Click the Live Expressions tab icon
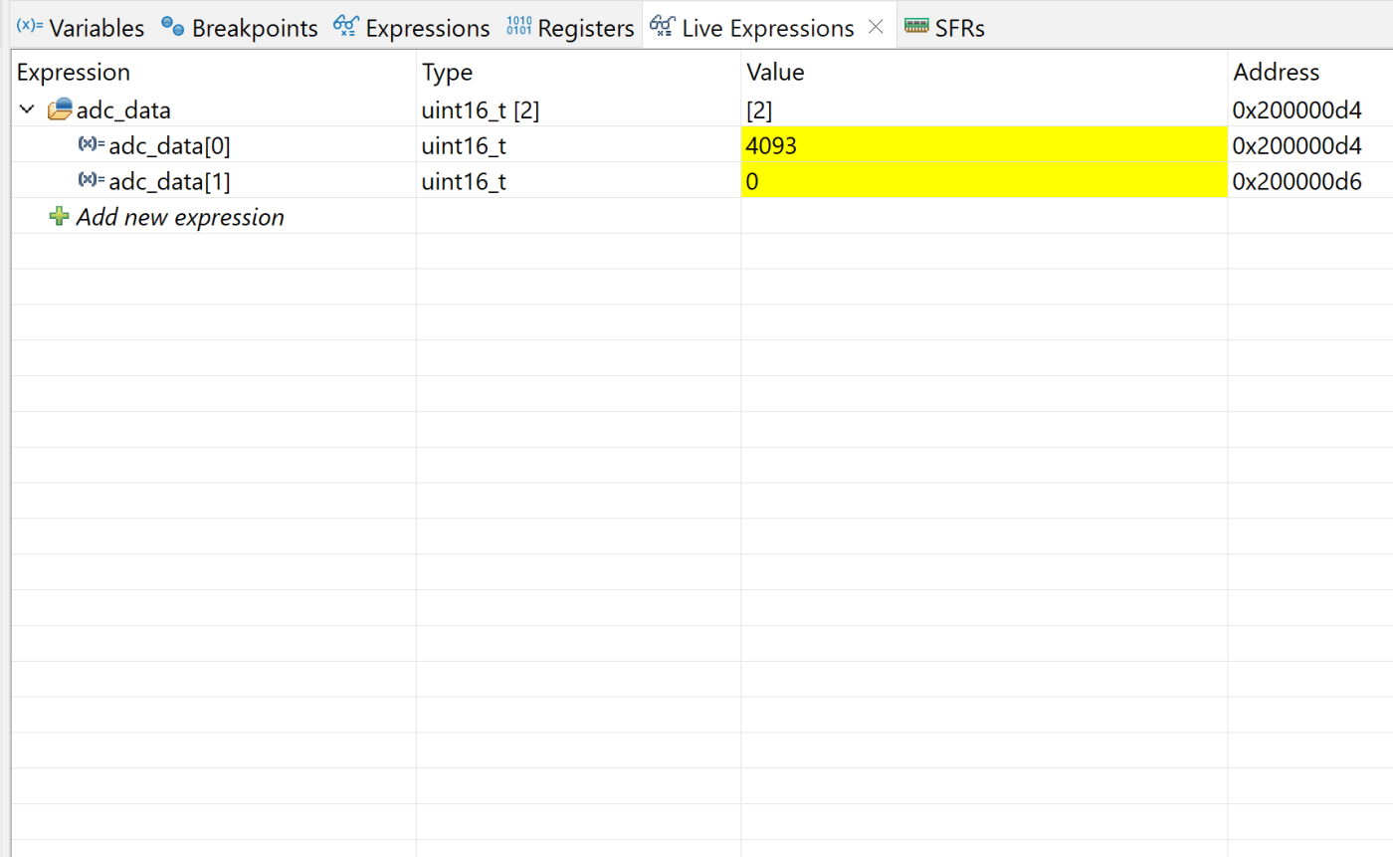 click(x=661, y=27)
